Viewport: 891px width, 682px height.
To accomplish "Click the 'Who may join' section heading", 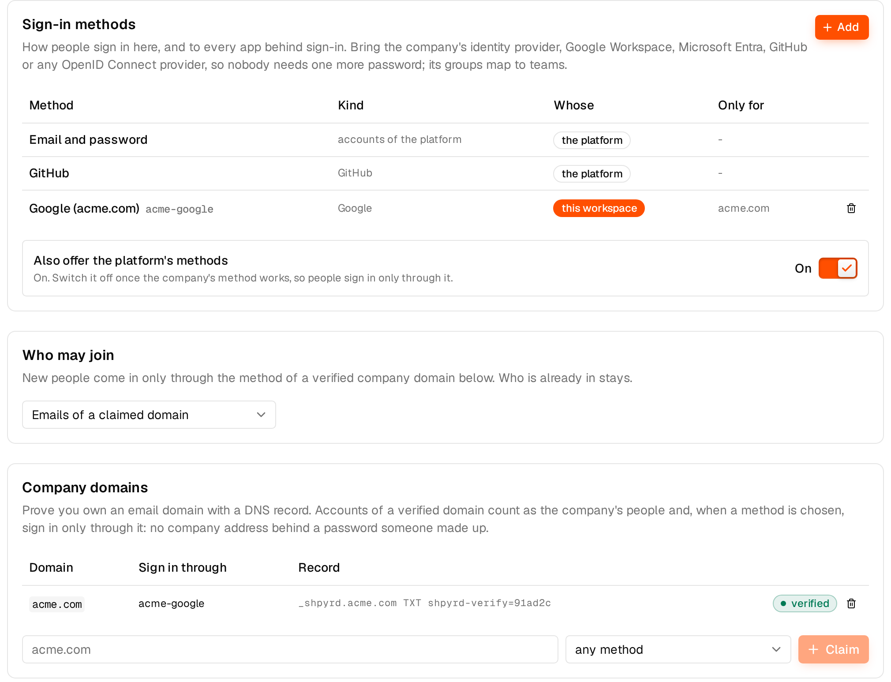I will point(68,355).
